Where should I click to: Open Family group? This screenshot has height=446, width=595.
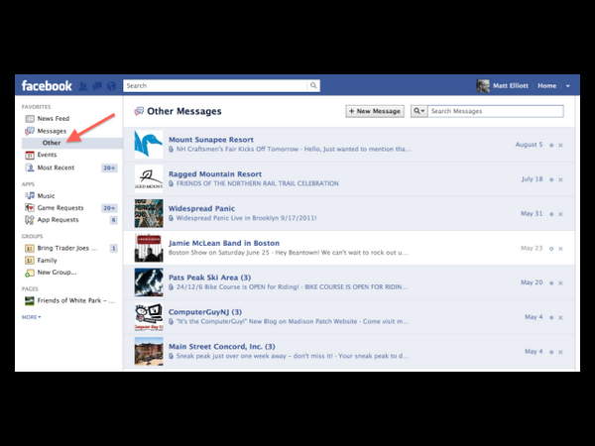47,260
